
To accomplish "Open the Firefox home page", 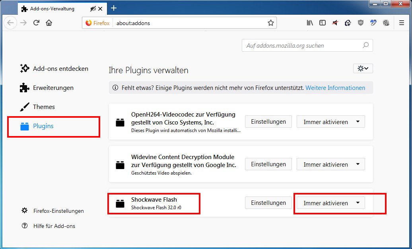I will (x=49, y=23).
